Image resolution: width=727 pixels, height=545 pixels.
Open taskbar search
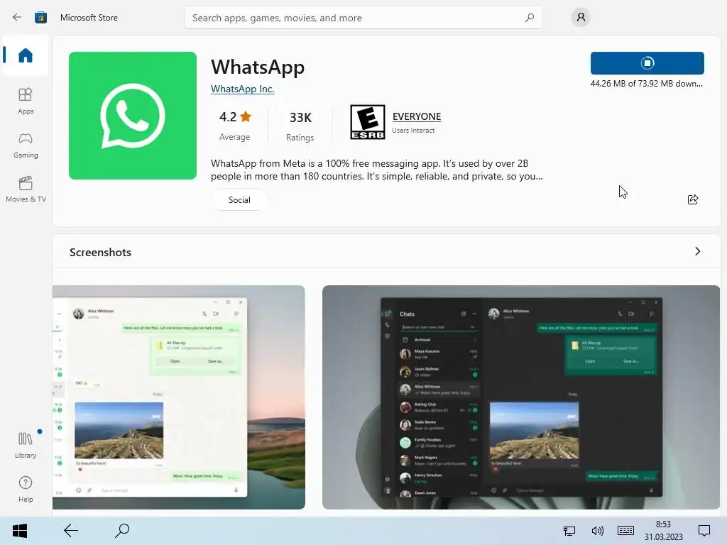(x=122, y=531)
